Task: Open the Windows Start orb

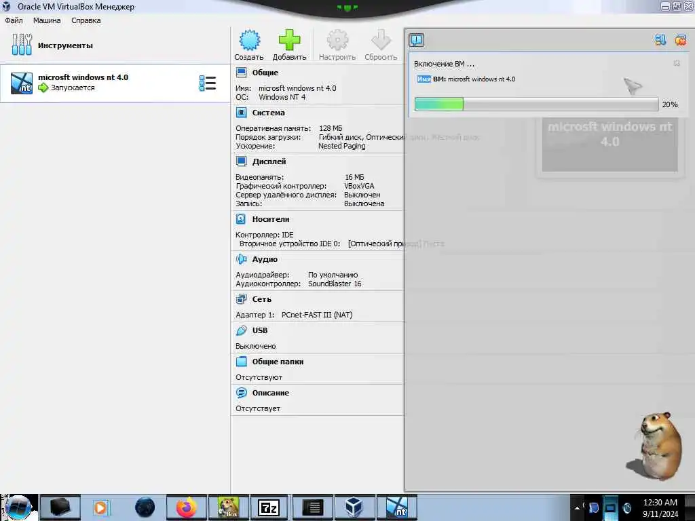Action: (x=18, y=507)
